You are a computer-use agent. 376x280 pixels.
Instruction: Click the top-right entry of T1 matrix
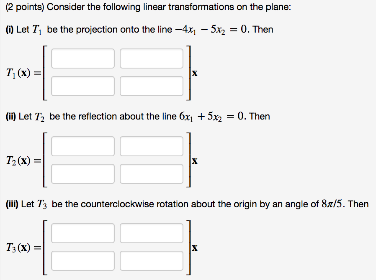point(152,59)
